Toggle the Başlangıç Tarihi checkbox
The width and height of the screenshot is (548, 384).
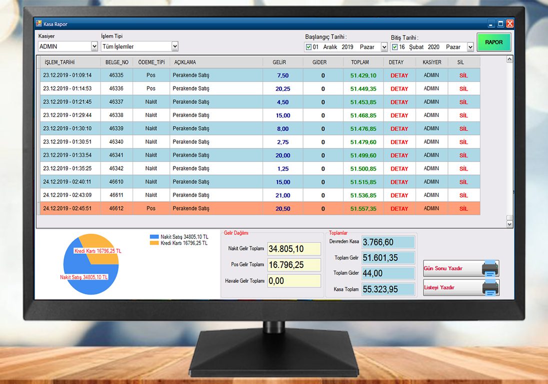(308, 47)
